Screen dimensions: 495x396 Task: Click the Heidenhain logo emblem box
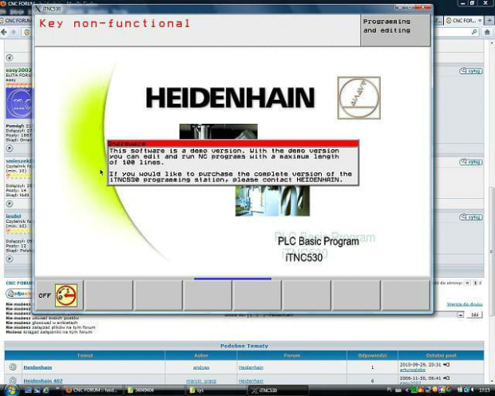click(x=359, y=98)
